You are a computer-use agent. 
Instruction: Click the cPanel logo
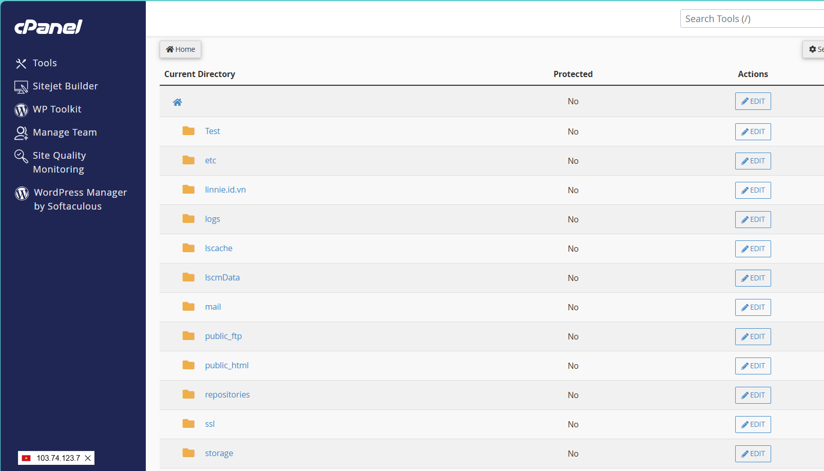pos(48,27)
